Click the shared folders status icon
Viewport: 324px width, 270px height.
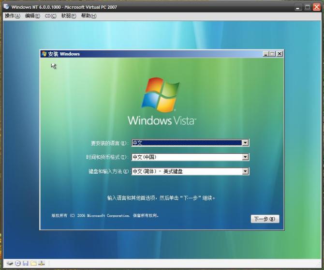pos(33,263)
